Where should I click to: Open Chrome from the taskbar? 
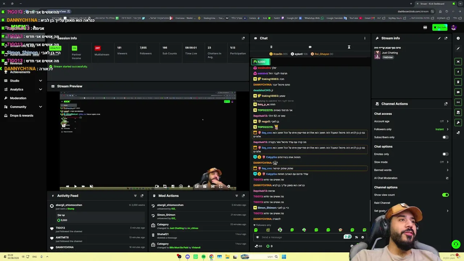point(211,257)
